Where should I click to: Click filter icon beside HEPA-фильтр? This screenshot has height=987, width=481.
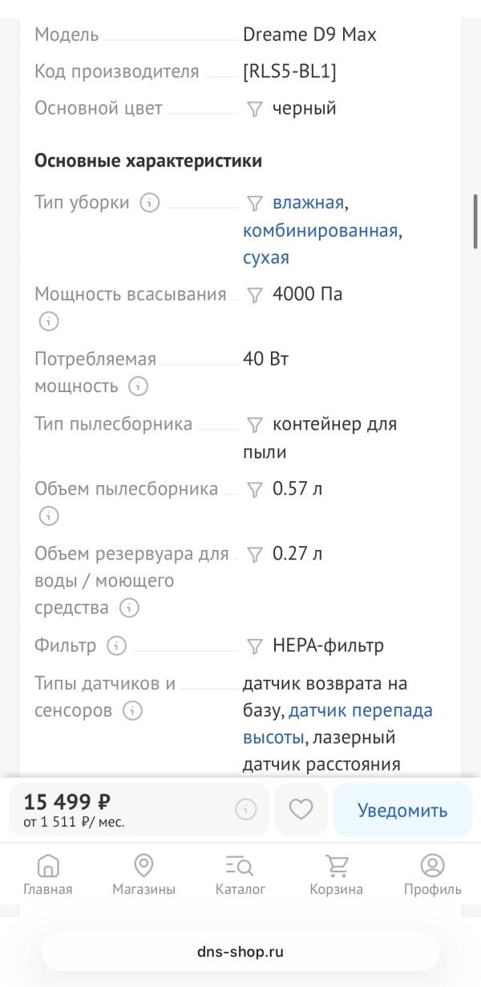click(x=255, y=645)
